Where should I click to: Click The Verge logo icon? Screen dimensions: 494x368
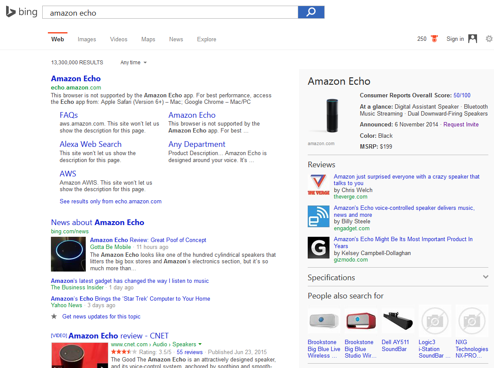(319, 184)
